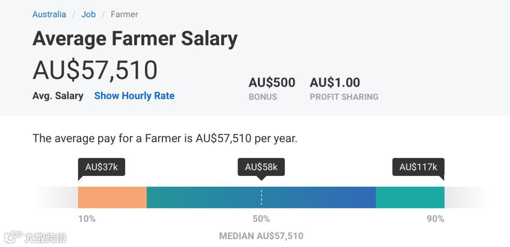This screenshot has height=247, width=510.
Task: Click the AU$117k tooltip marker
Action: point(418,167)
